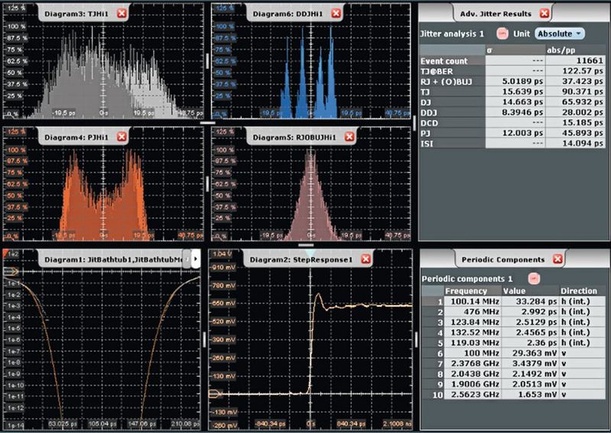Click the Event count row label
This screenshot has height=433, width=611.
tap(452, 60)
